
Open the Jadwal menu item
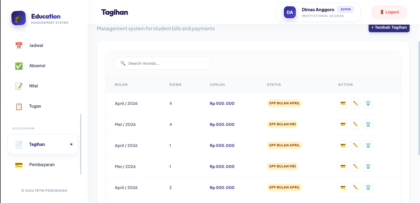pos(43,46)
